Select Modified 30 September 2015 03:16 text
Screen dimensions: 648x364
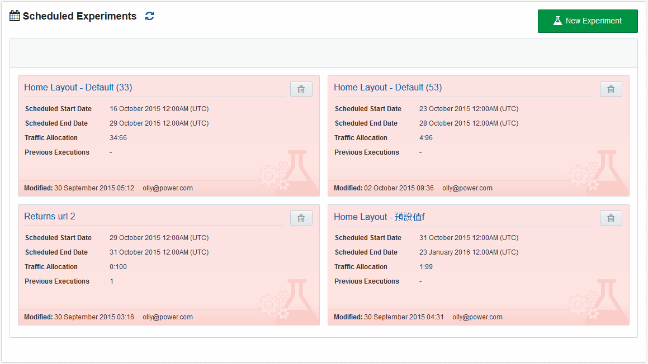pyautogui.click(x=79, y=317)
